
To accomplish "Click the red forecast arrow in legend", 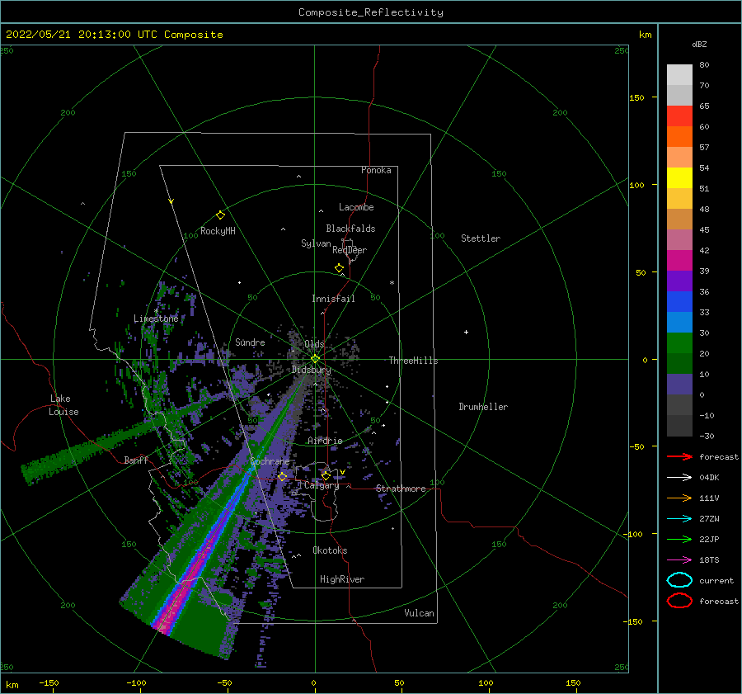I will point(679,456).
